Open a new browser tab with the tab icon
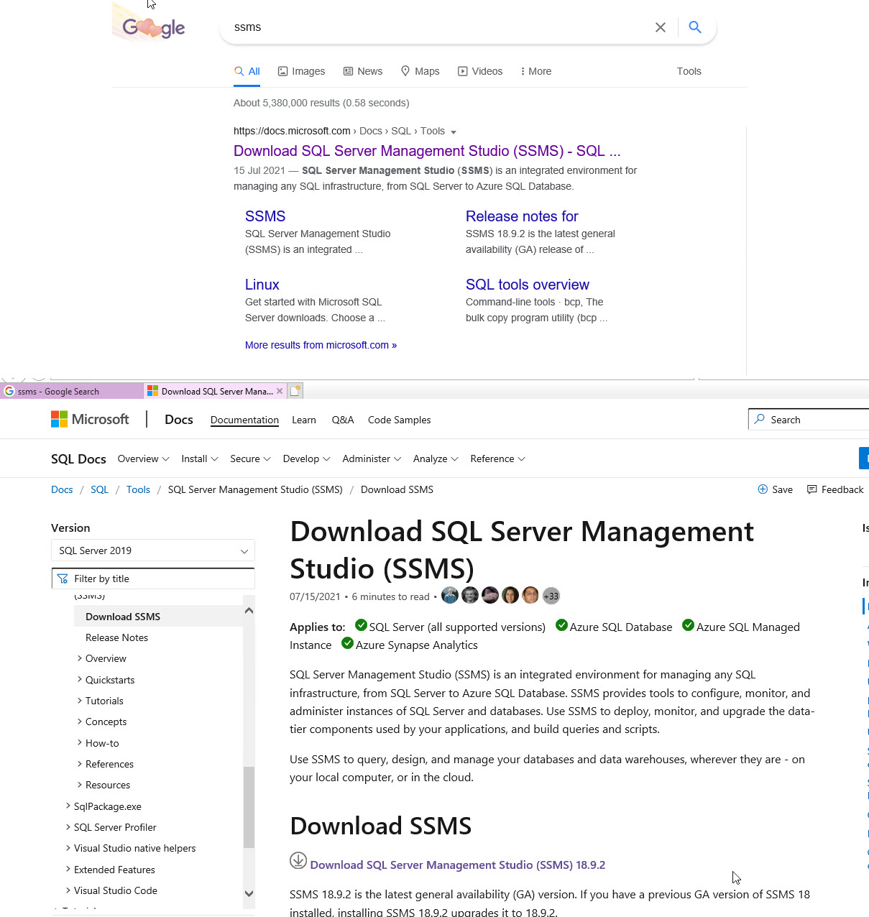 click(295, 390)
